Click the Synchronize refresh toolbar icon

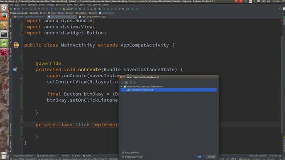tap(18, 9)
